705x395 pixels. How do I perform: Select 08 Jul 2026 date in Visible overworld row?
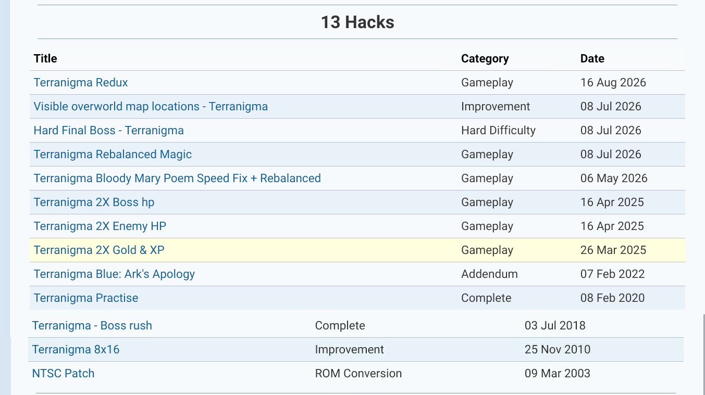coord(611,106)
